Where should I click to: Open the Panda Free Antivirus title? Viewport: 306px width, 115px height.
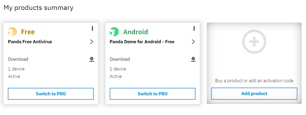coord(30,42)
